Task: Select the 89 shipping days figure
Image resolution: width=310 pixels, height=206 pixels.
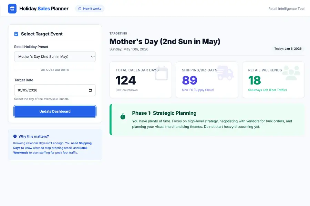Action: tap(189, 80)
